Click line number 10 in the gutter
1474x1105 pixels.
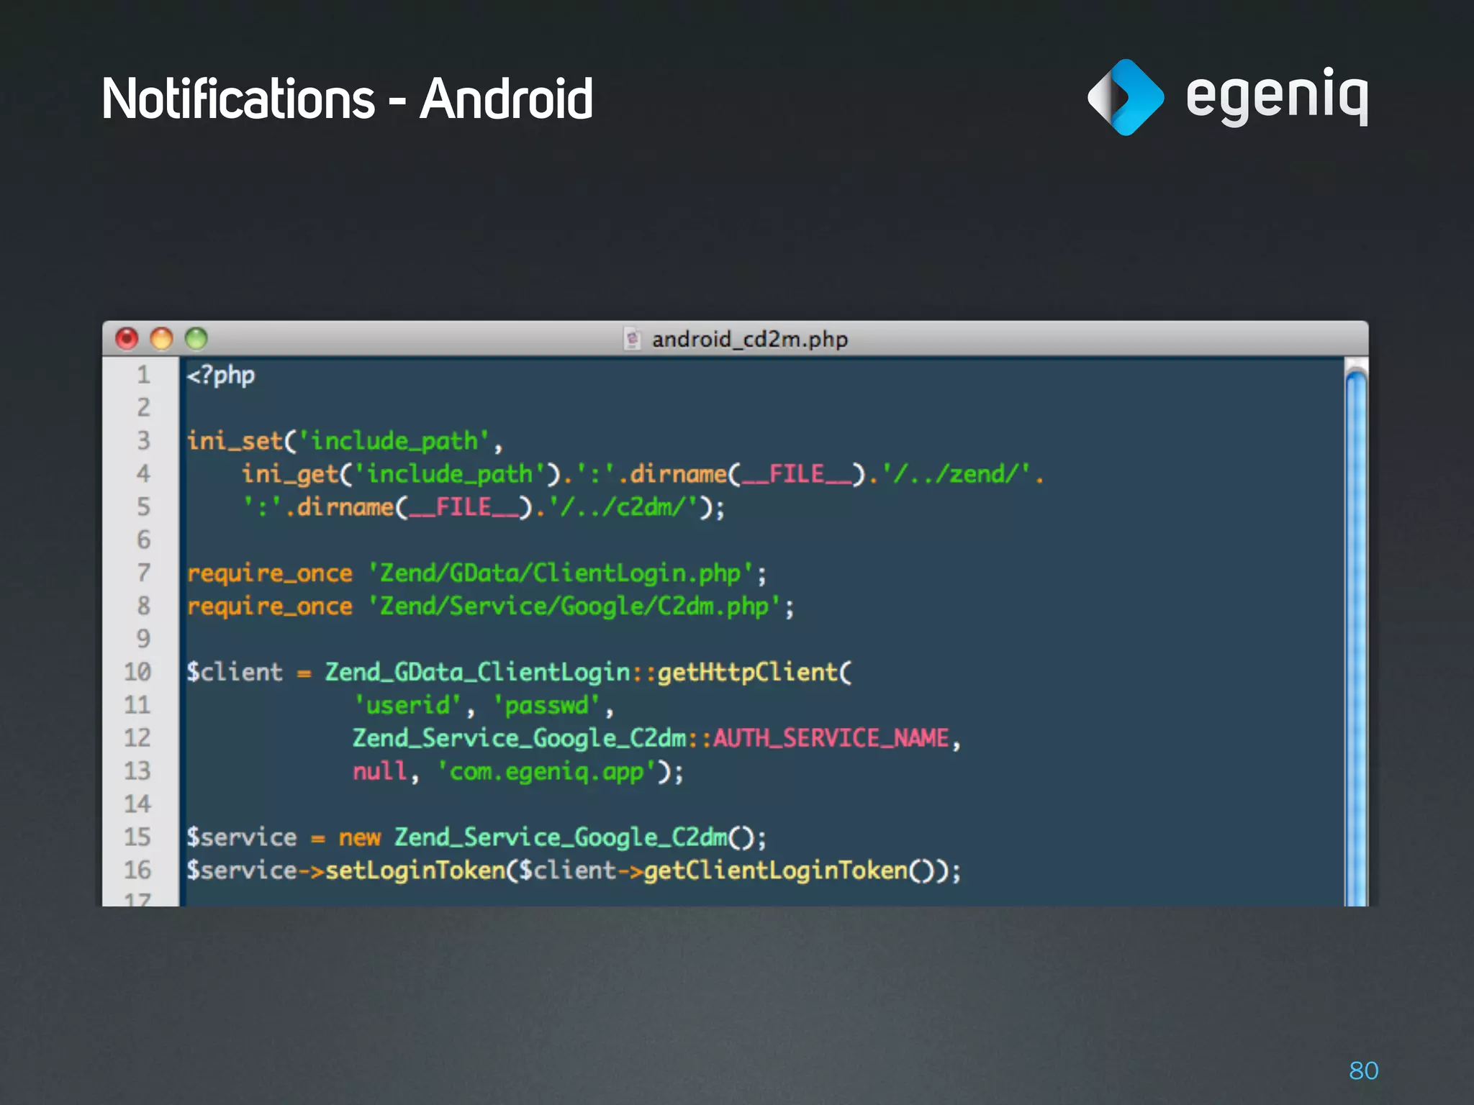137,672
